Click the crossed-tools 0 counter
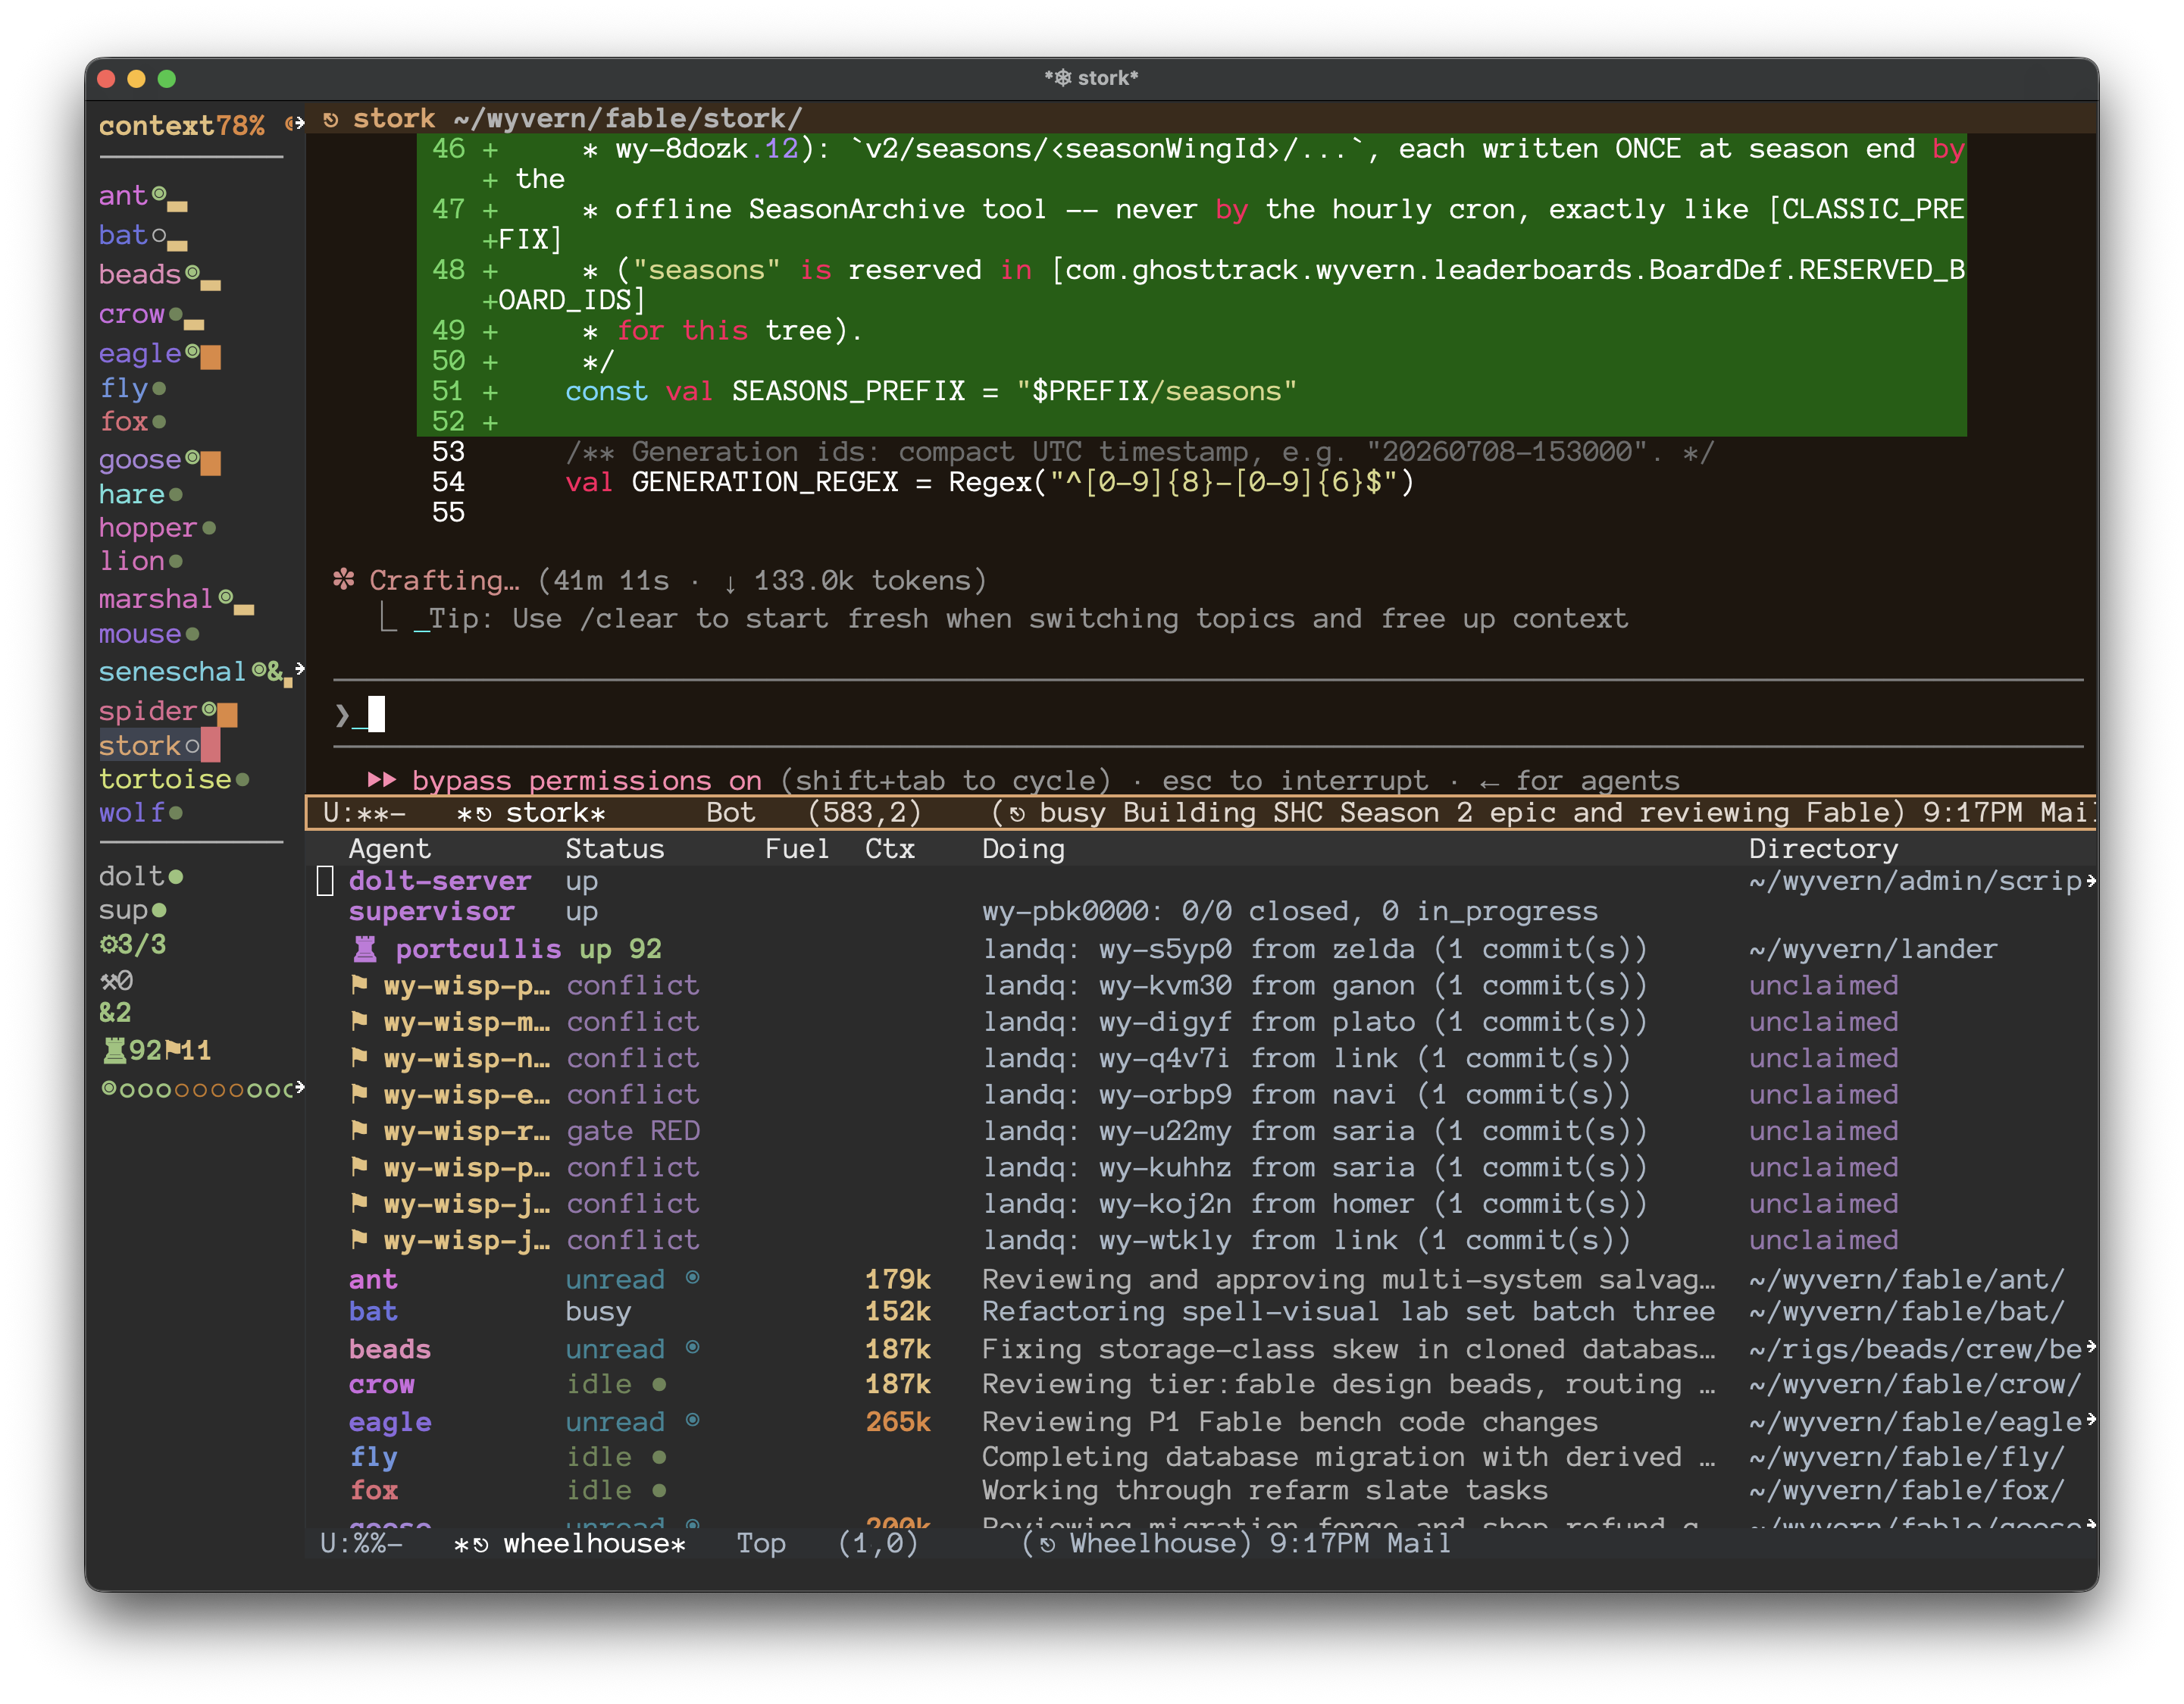Image resolution: width=2184 pixels, height=1704 pixels. coord(116,981)
